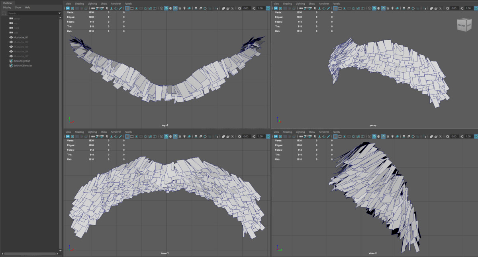Click Select Camera icon in top -Z panel
The image size is (478, 257).
(x=93, y=8)
